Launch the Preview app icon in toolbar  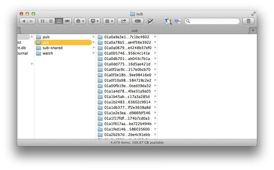coord(168,21)
